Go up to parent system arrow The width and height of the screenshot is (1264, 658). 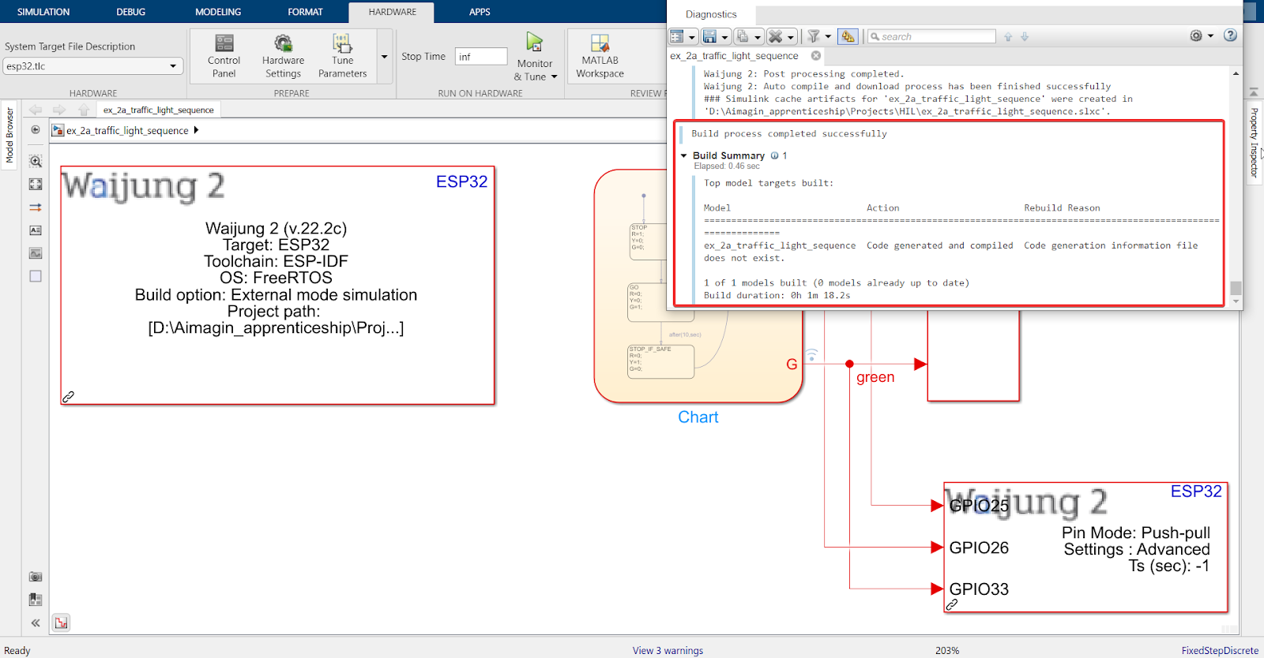coord(84,110)
